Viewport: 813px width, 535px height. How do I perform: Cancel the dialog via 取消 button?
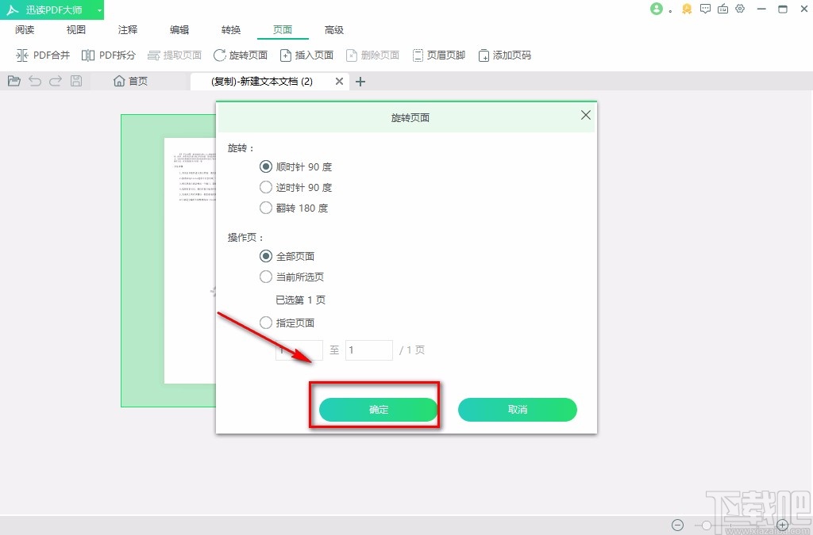pos(517,410)
